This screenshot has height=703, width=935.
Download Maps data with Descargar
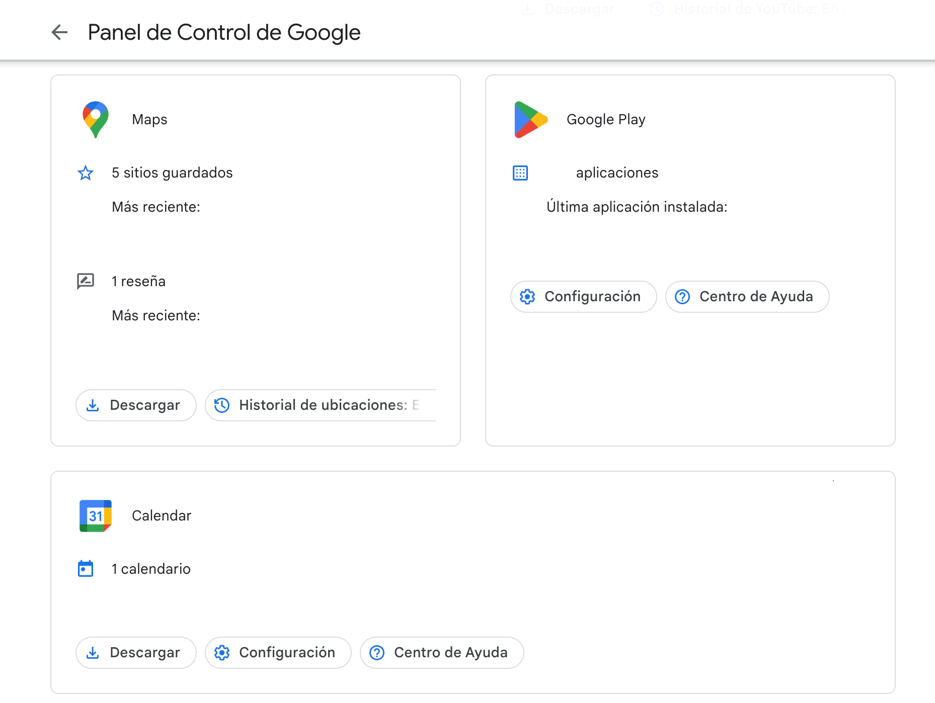point(136,405)
